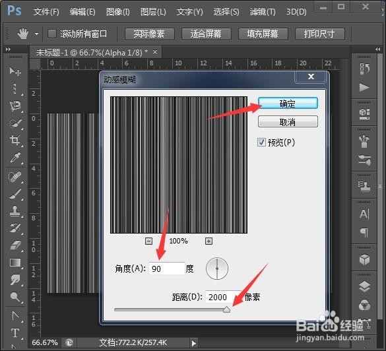Cancel the dialog with 取消
The width and height of the screenshot is (386, 351).
(x=288, y=122)
